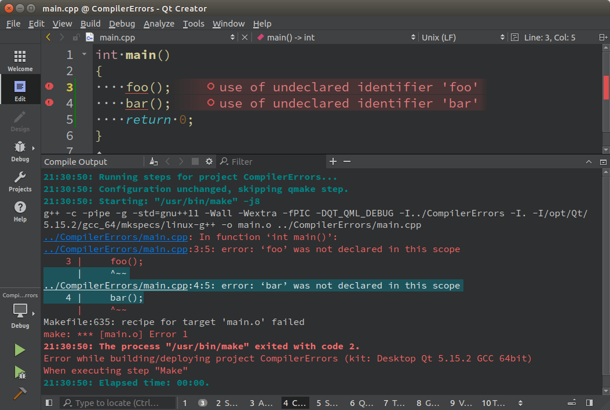This screenshot has width=610, height=410.
Task: Zoom in compile output with plus icon
Action: point(333,162)
